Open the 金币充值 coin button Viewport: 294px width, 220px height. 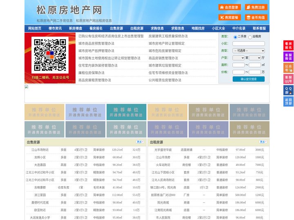point(256,18)
